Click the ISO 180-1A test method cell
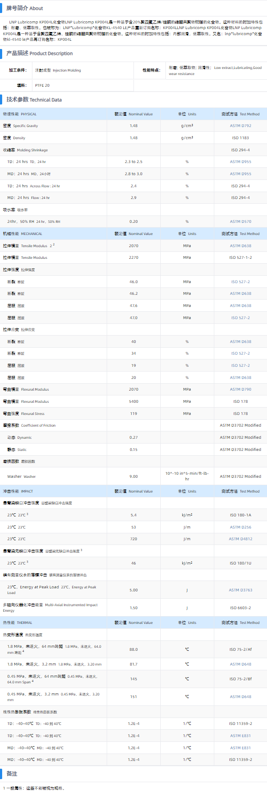 [x=240, y=515]
